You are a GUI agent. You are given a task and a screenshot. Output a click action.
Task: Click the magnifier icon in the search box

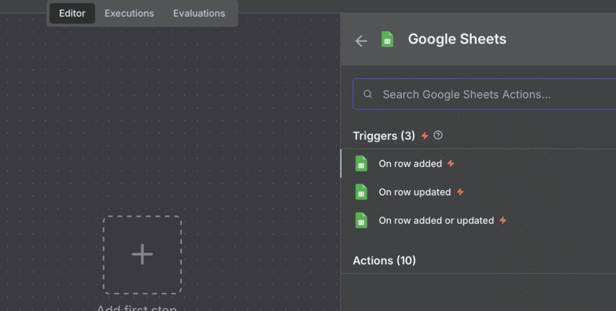pos(368,94)
